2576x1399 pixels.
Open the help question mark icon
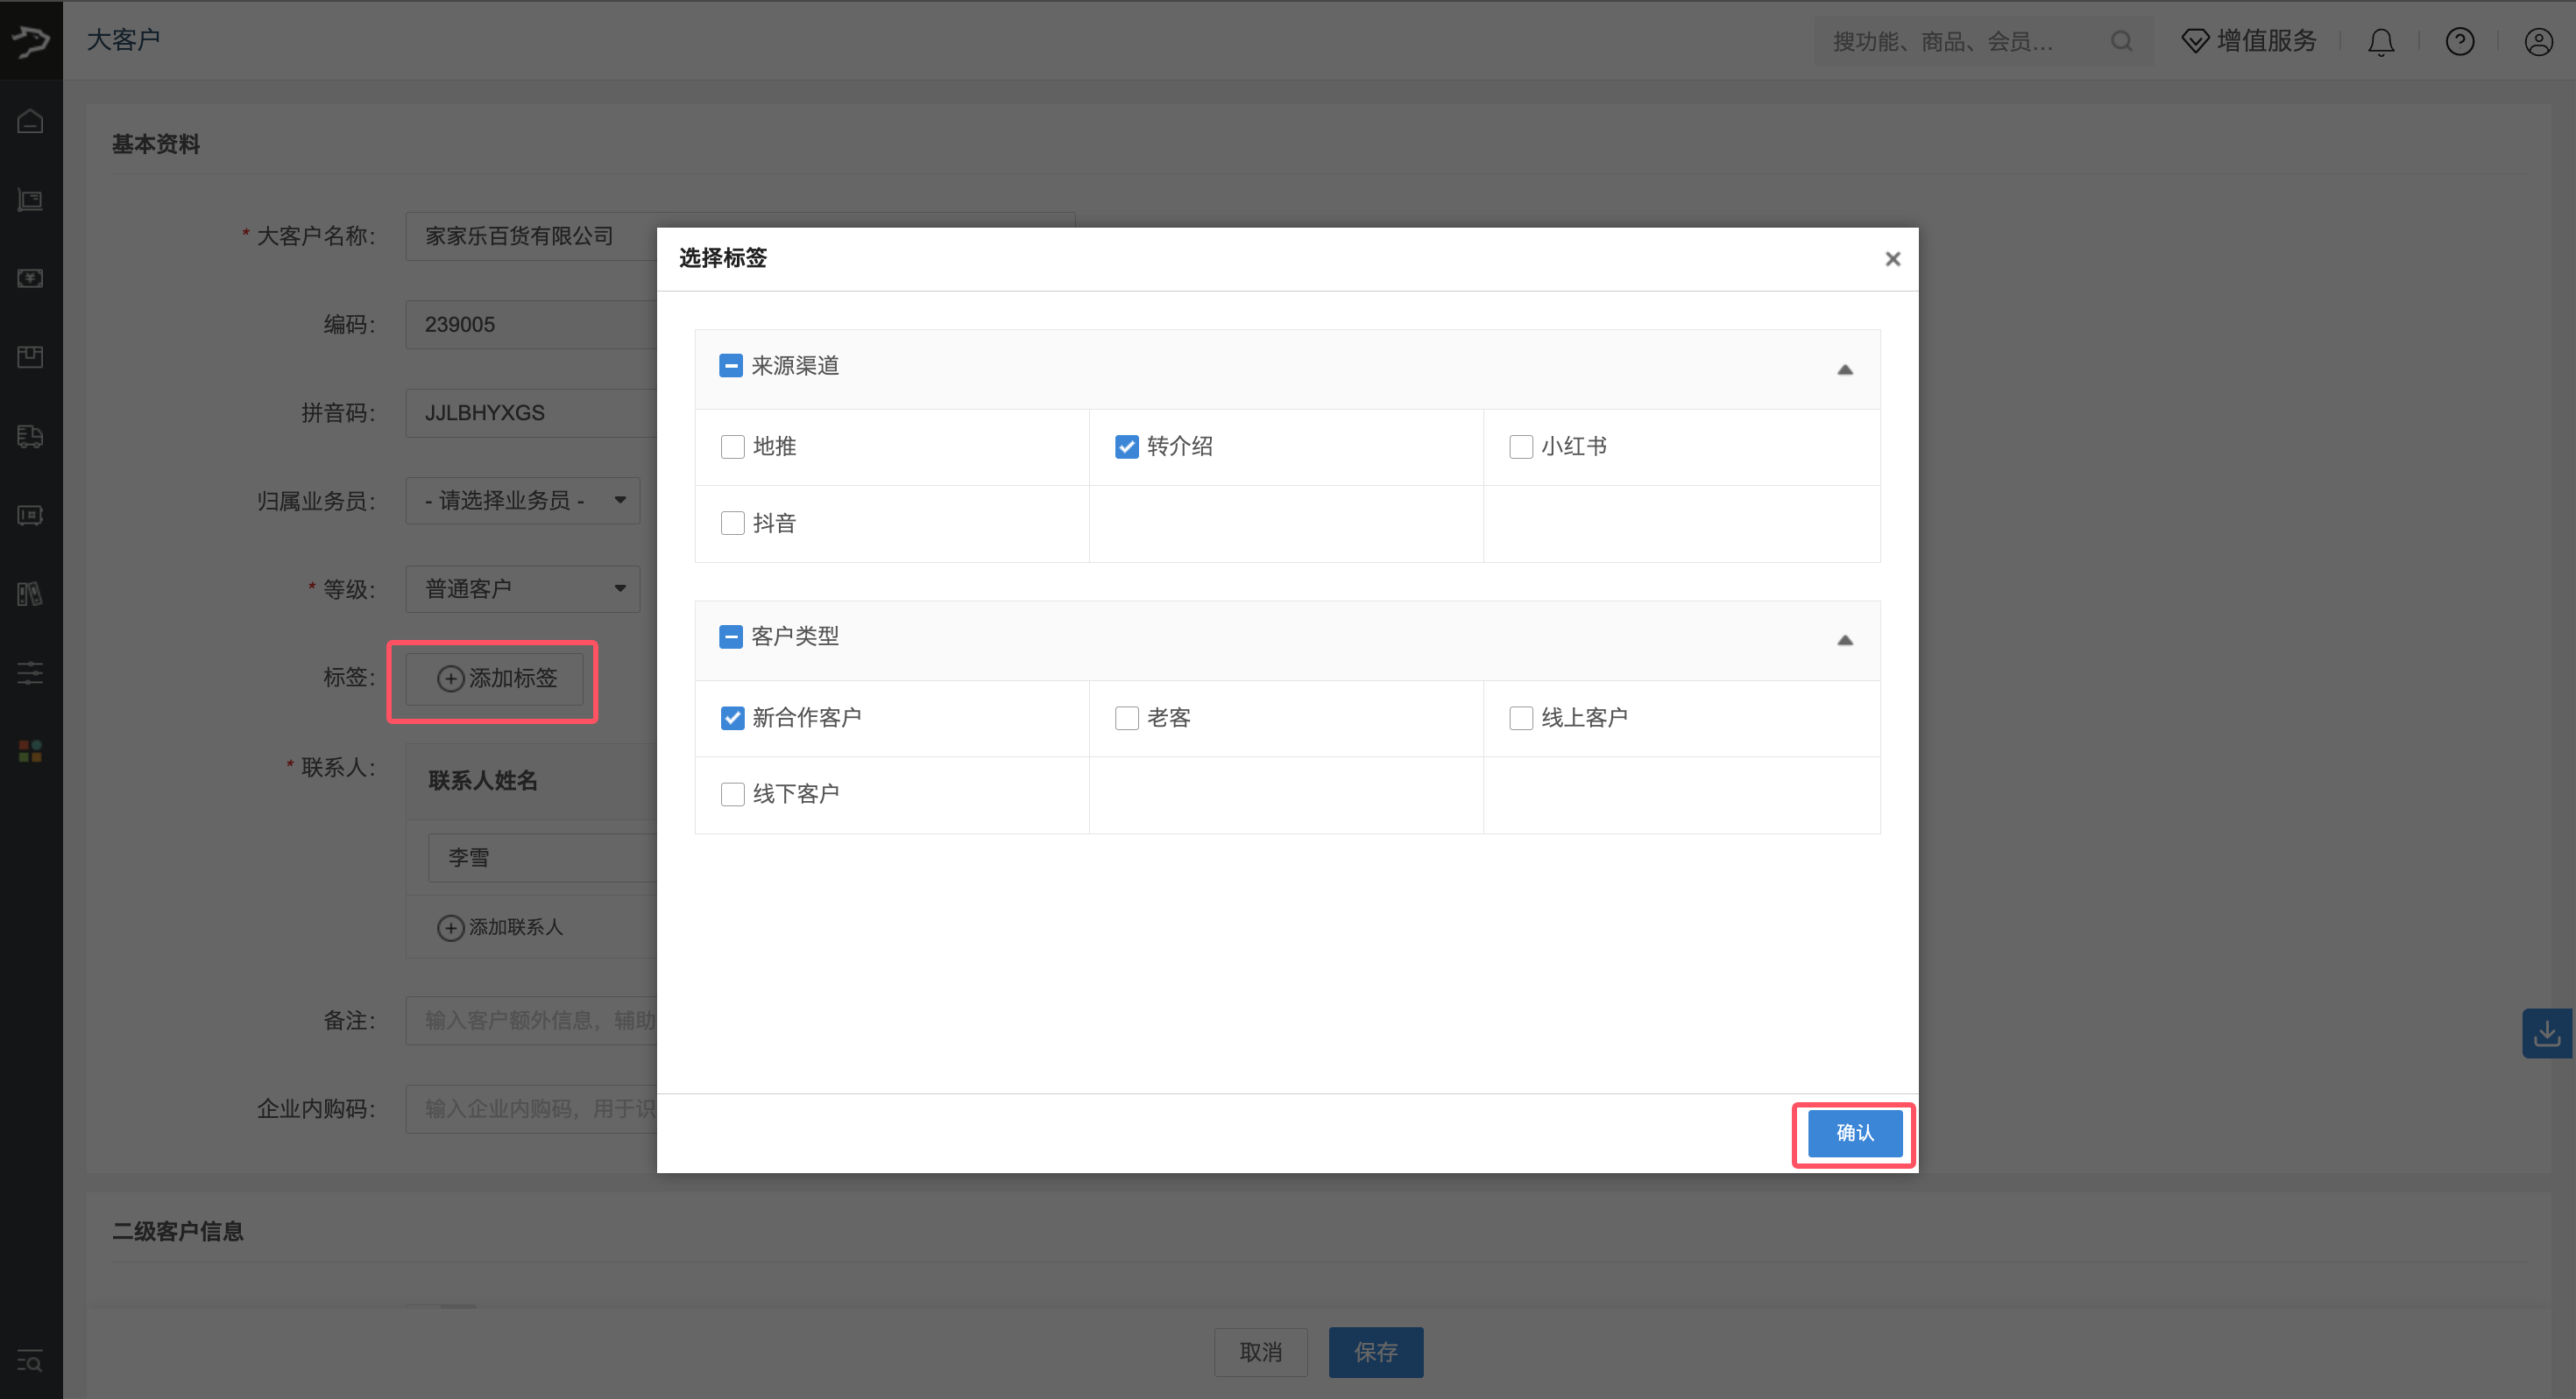coord(2459,41)
